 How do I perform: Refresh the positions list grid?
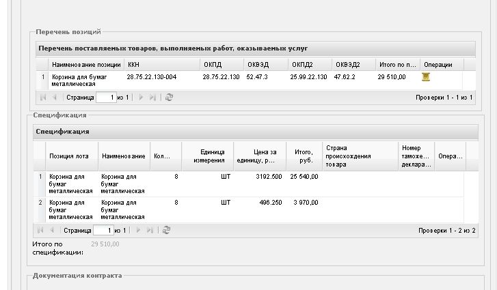(169, 98)
